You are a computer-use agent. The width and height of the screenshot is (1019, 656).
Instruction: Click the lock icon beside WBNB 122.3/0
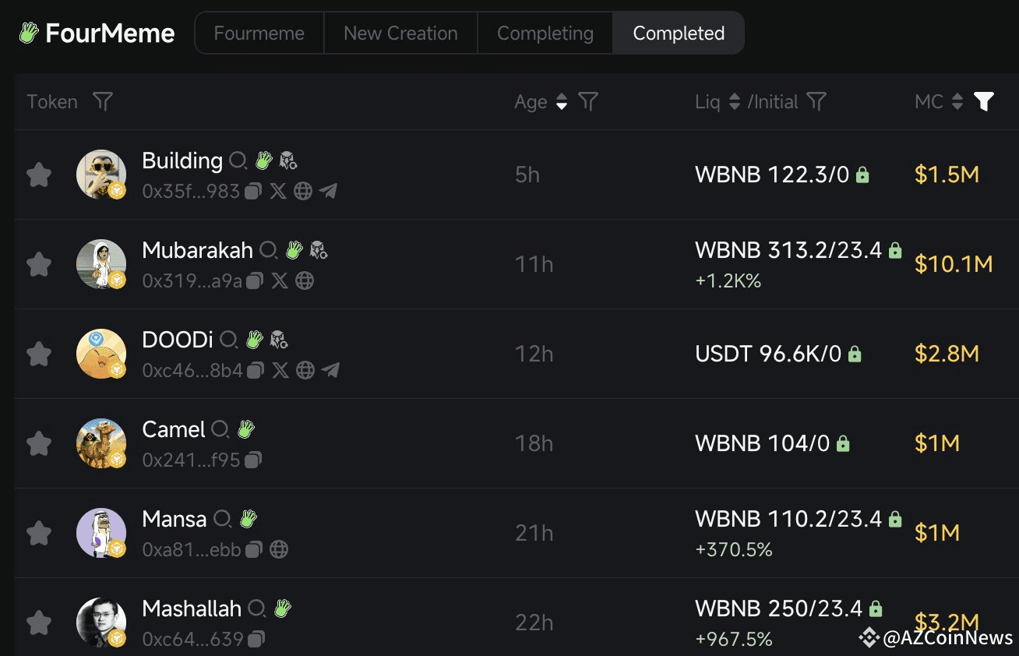pos(862,175)
